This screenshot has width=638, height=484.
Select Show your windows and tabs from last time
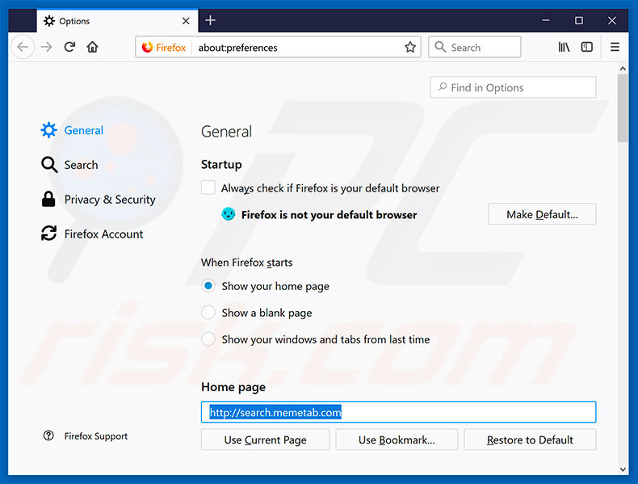[208, 339]
